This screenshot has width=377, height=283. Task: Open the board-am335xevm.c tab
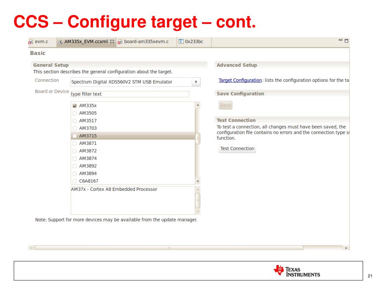click(146, 42)
